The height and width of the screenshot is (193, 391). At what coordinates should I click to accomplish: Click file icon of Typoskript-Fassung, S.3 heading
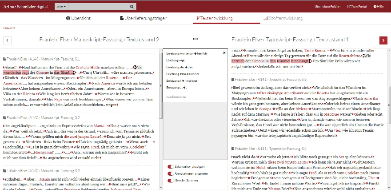click(233, 80)
